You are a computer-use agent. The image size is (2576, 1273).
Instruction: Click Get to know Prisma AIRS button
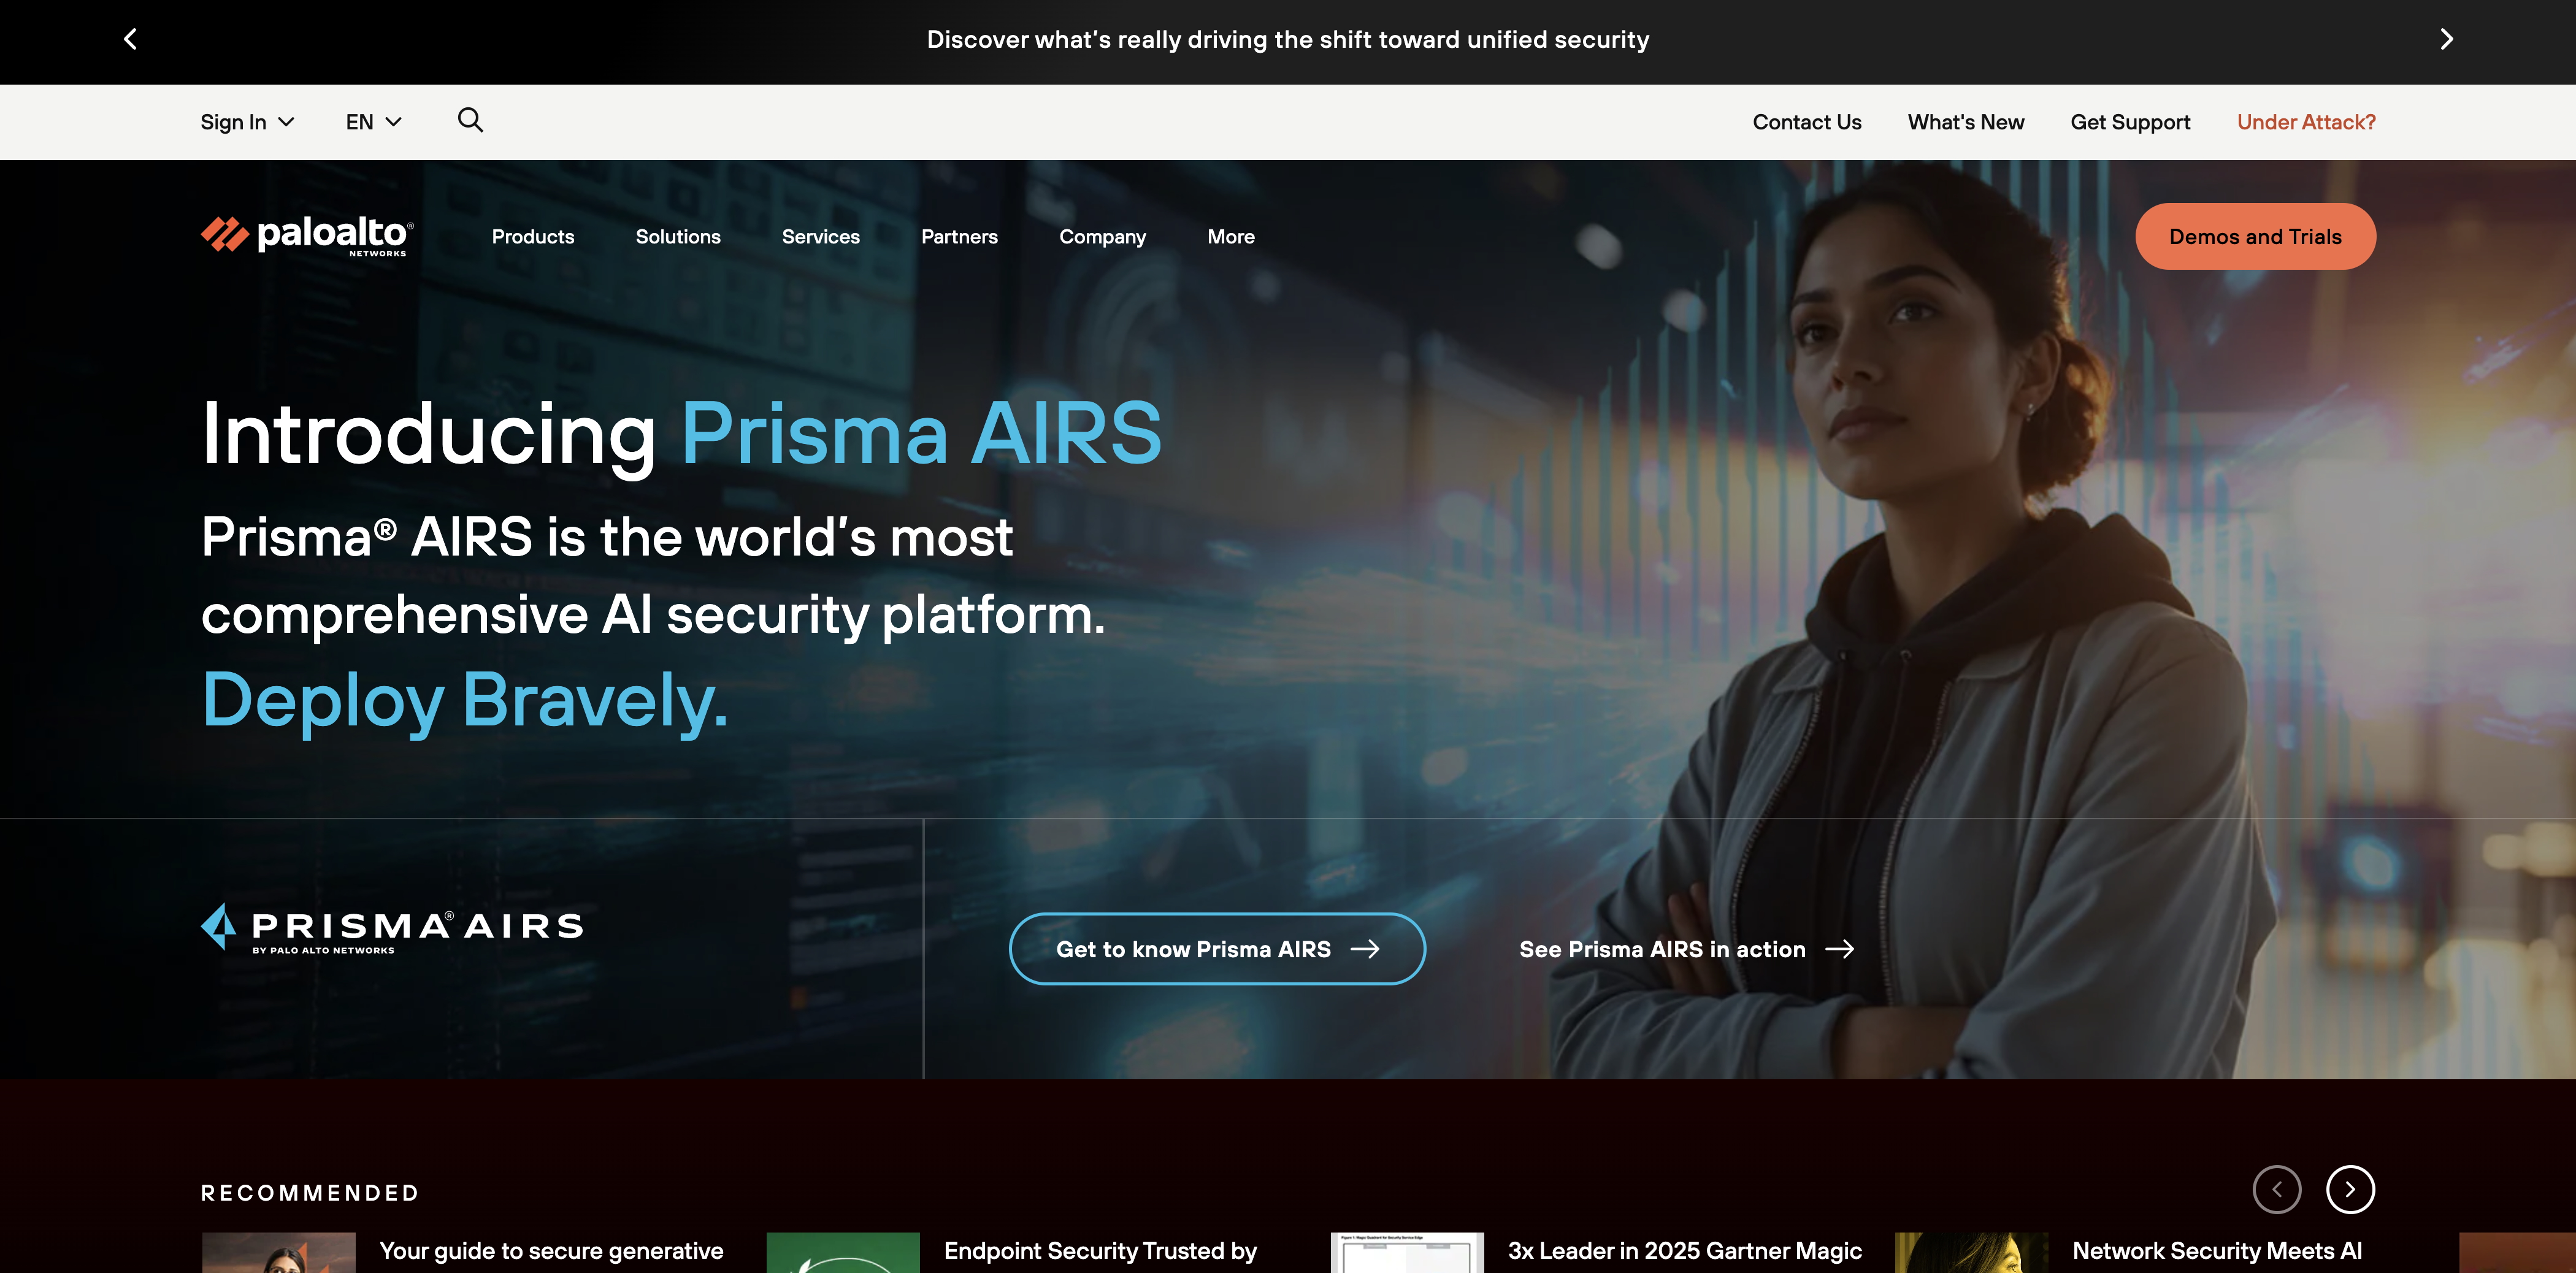coord(1217,949)
